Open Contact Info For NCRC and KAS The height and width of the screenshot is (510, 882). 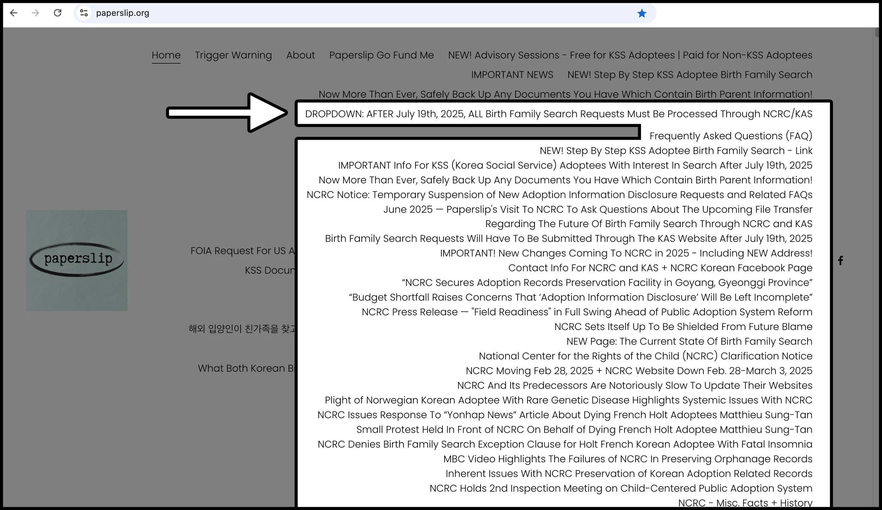660,268
